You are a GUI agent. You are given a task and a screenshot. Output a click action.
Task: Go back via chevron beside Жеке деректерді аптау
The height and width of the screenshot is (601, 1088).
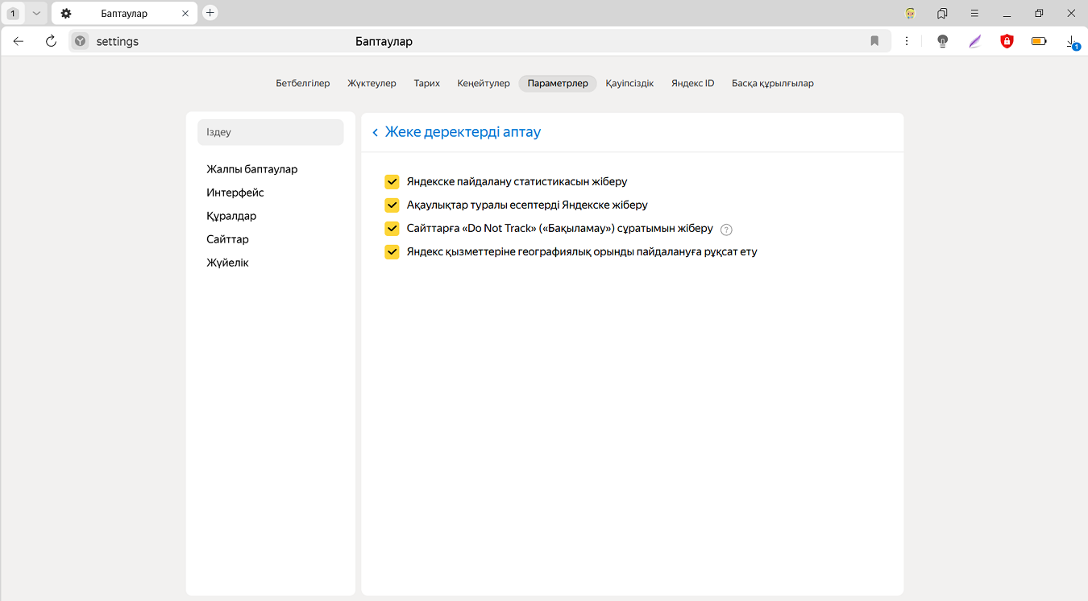[375, 133]
